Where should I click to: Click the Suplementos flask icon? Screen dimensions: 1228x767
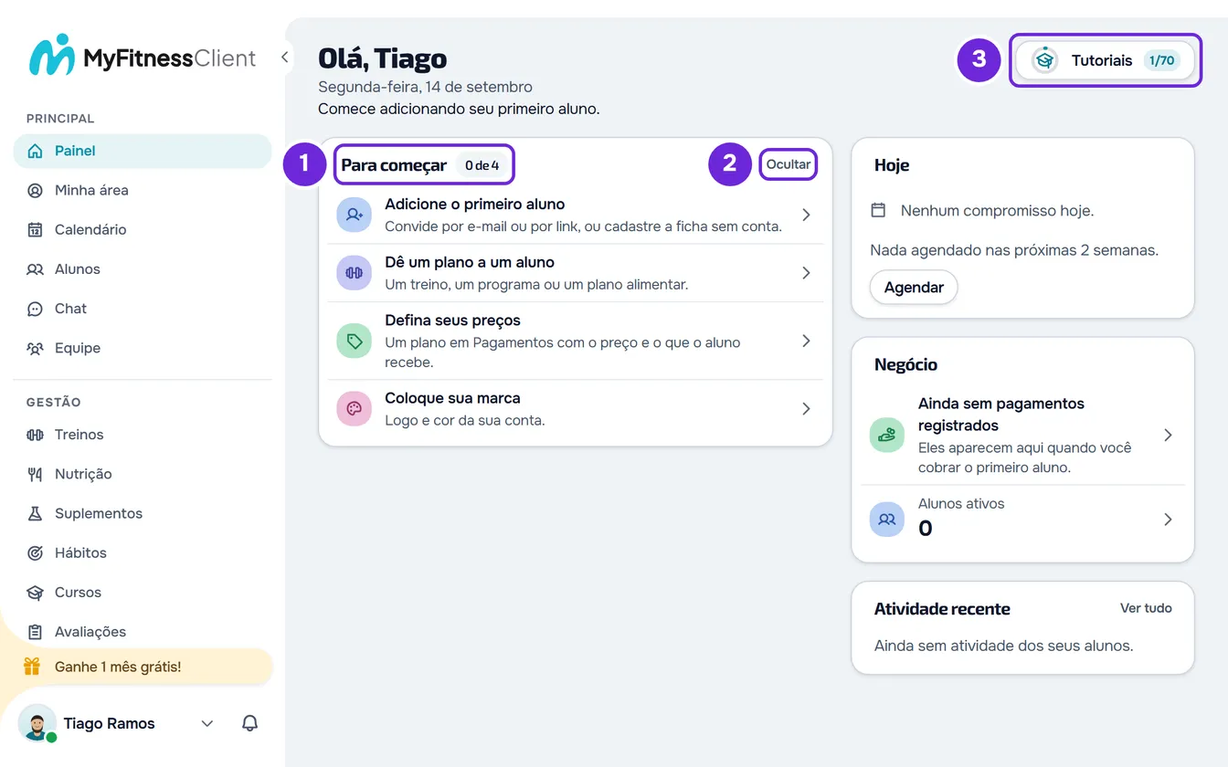[35, 513]
